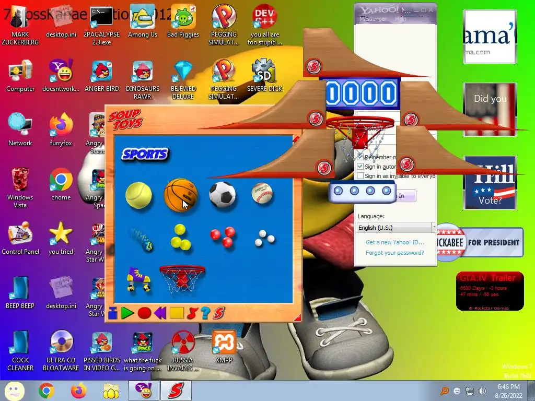535x401 pixels.
Task: Open the ANGER BIRD desktop shortcut
Action: (102, 75)
